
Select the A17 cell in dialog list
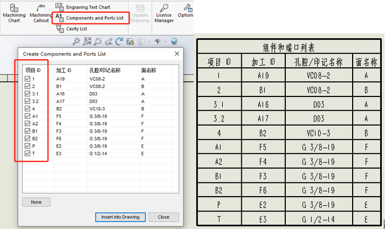point(60,101)
